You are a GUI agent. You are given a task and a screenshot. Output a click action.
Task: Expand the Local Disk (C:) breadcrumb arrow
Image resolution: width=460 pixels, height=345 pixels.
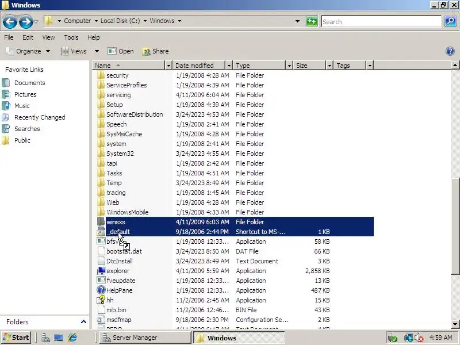pyautogui.click(x=145, y=21)
